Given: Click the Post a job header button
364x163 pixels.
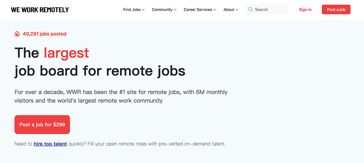Looking at the screenshot, I should point(336,9).
